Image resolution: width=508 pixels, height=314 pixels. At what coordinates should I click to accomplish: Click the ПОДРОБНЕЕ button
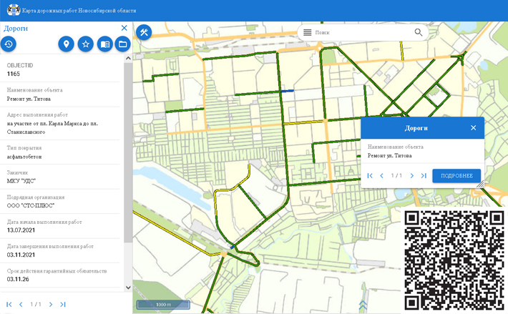pyautogui.click(x=456, y=176)
